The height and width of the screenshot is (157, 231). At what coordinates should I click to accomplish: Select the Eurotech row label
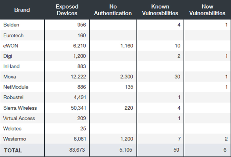(x=13, y=35)
